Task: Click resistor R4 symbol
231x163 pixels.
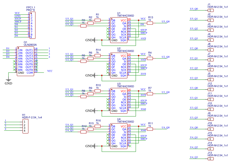Action: coord(150,58)
